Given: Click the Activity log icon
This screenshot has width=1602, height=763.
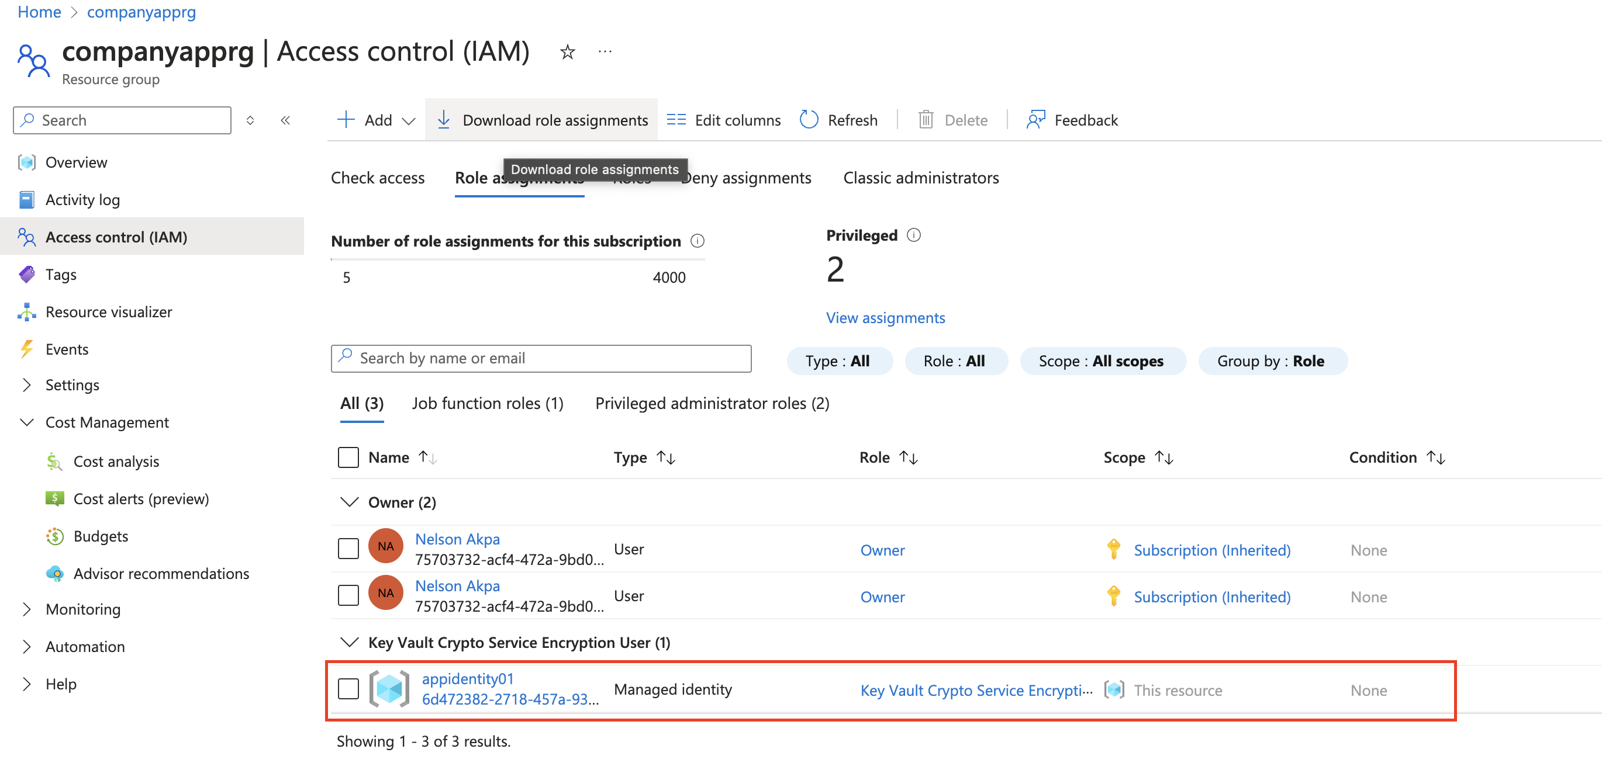Looking at the screenshot, I should [27, 199].
